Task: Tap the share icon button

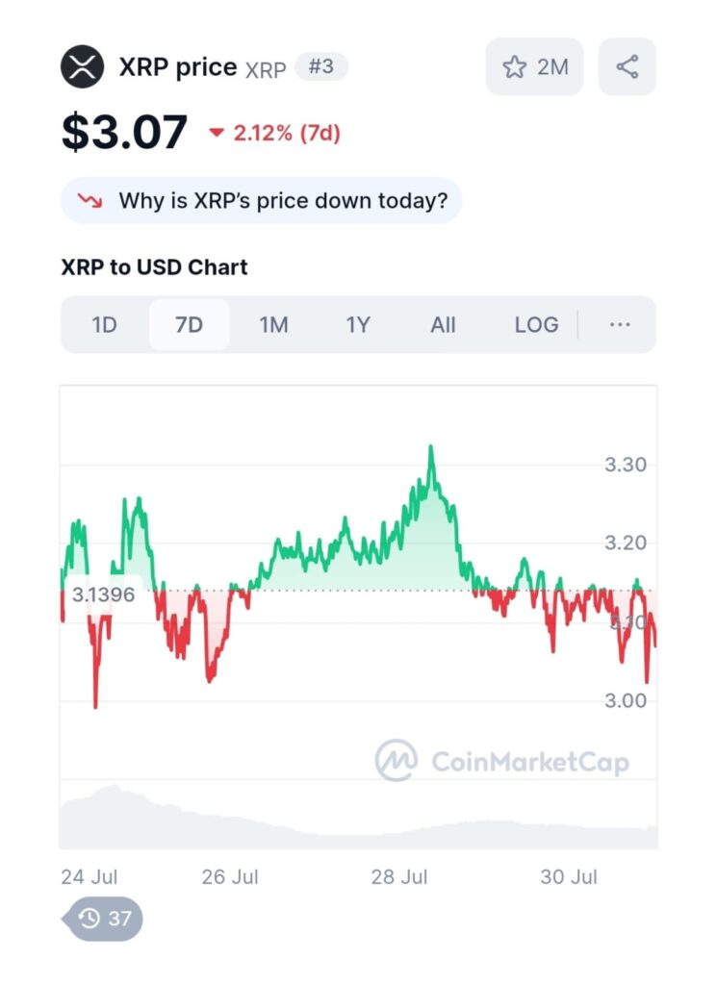Action: (x=627, y=67)
